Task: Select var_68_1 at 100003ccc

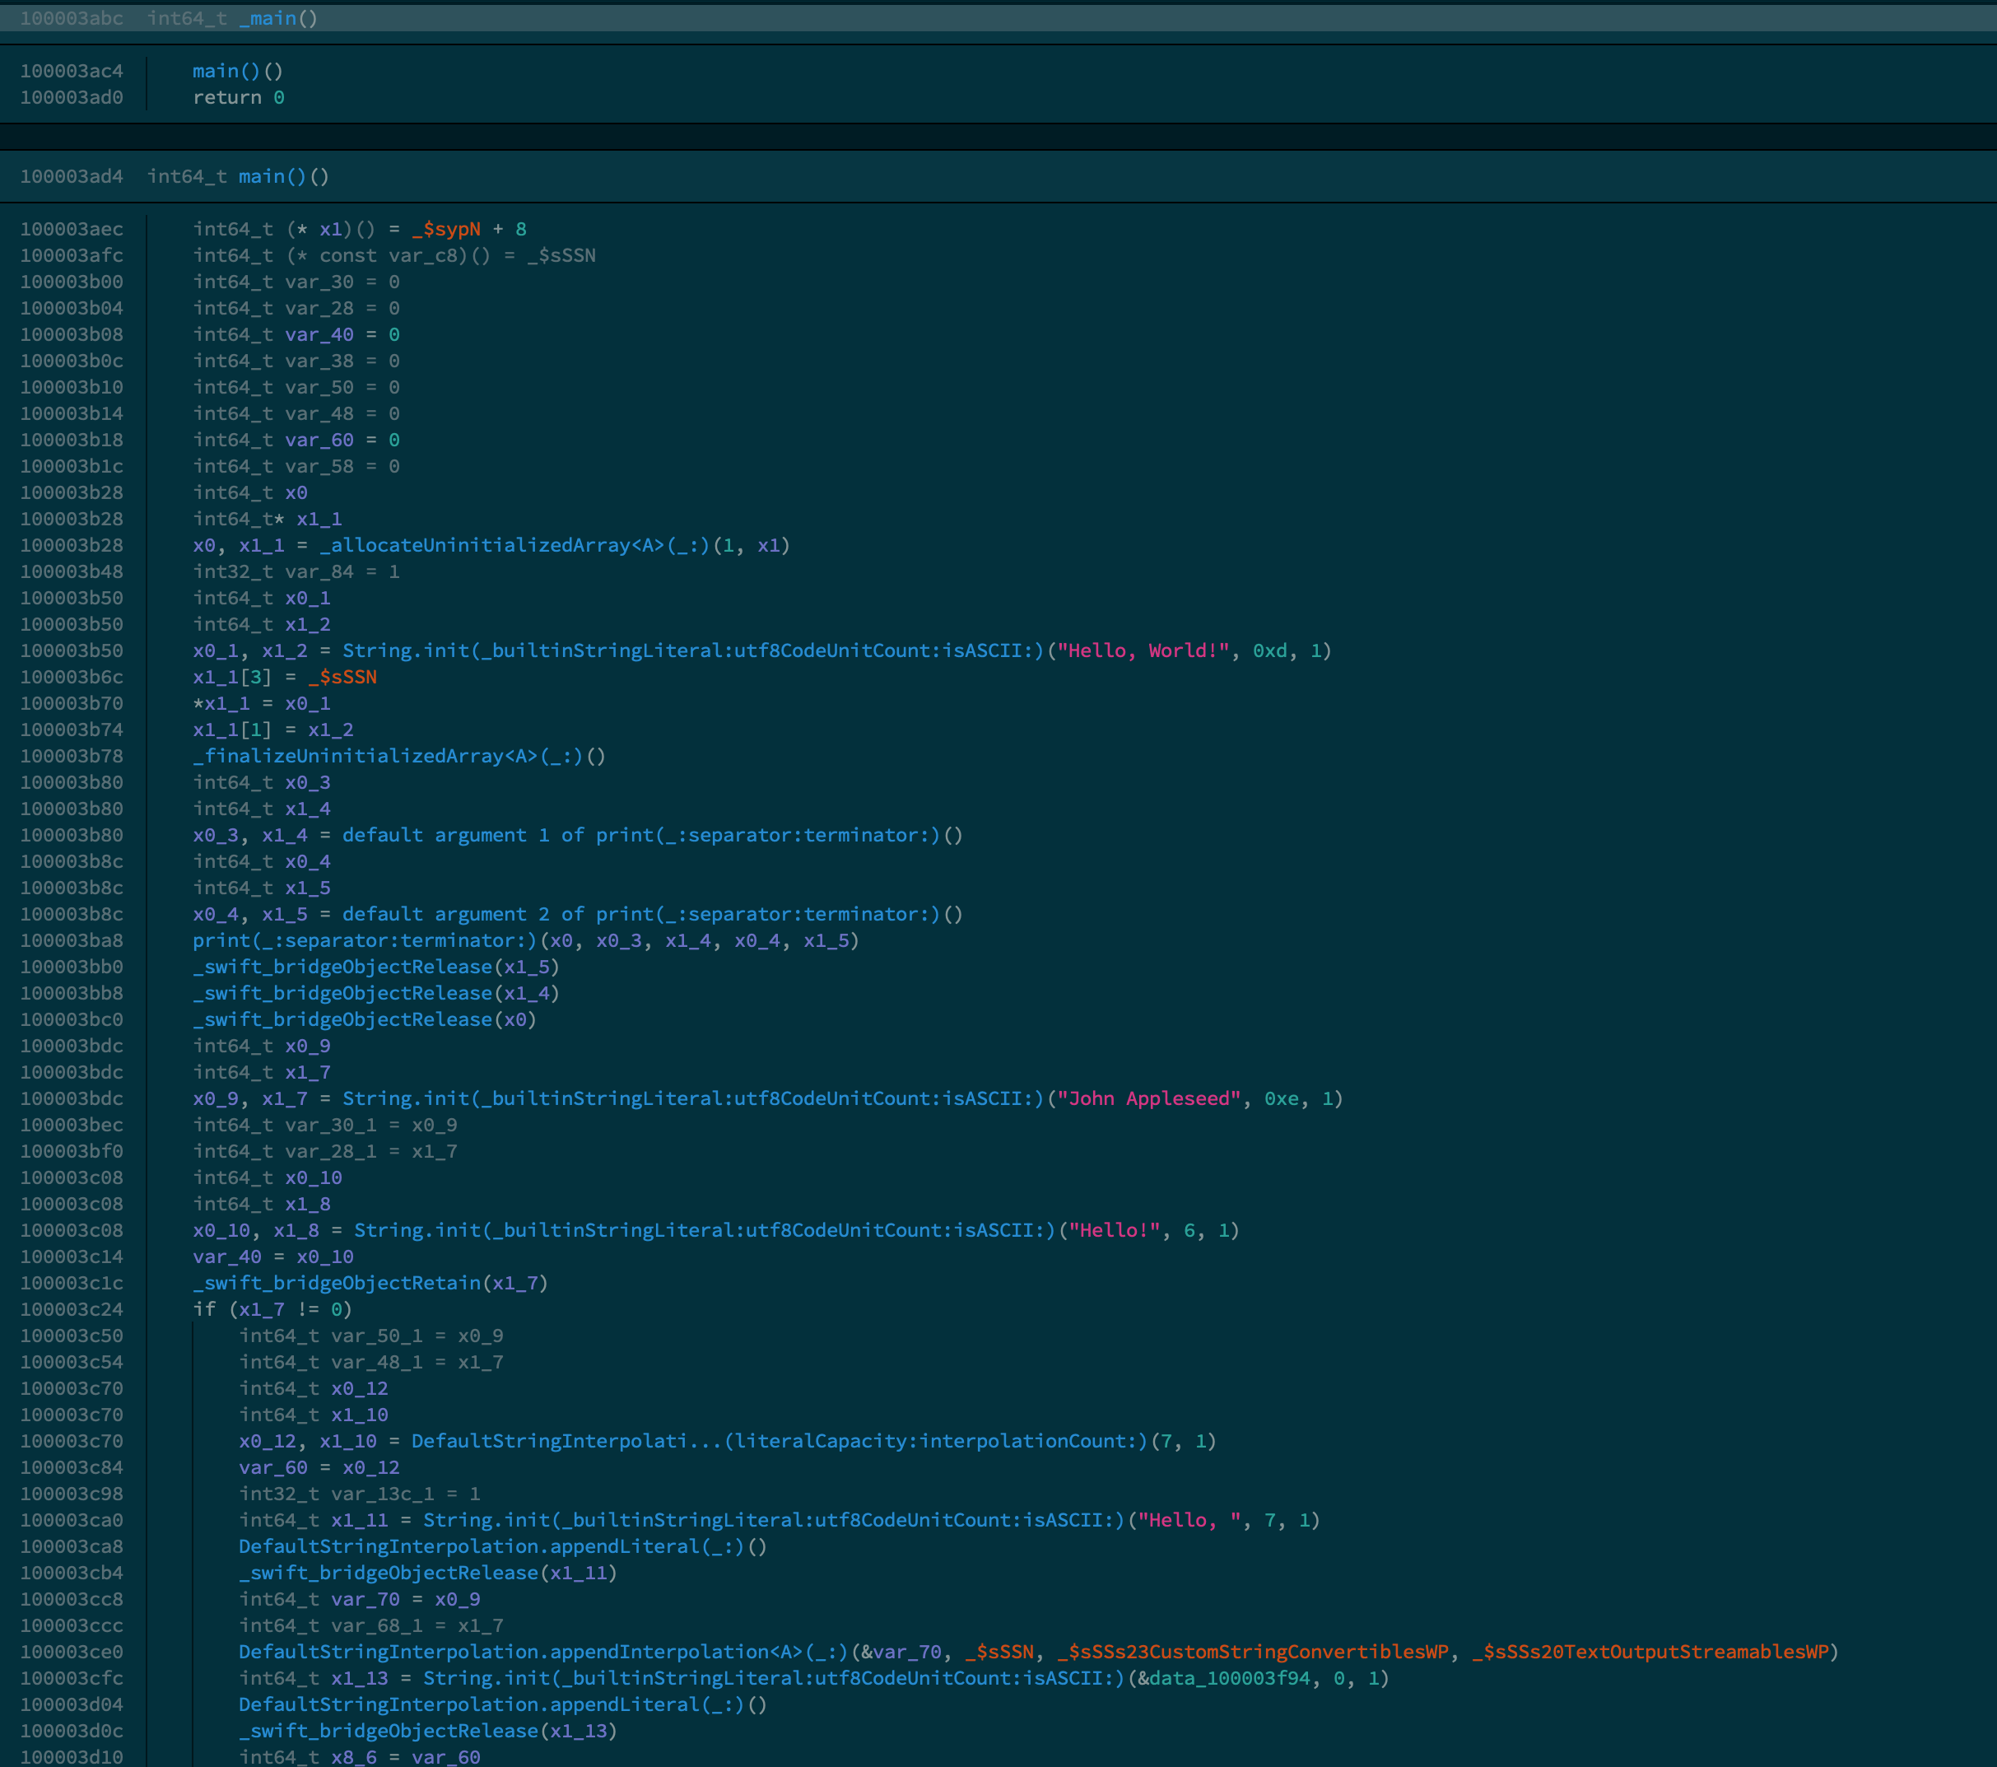Action: (x=376, y=1627)
